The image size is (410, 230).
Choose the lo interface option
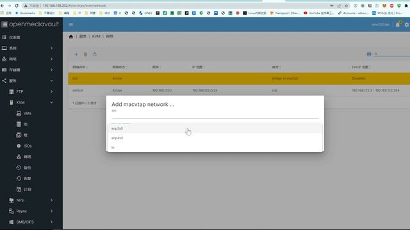pyautogui.click(x=215, y=148)
